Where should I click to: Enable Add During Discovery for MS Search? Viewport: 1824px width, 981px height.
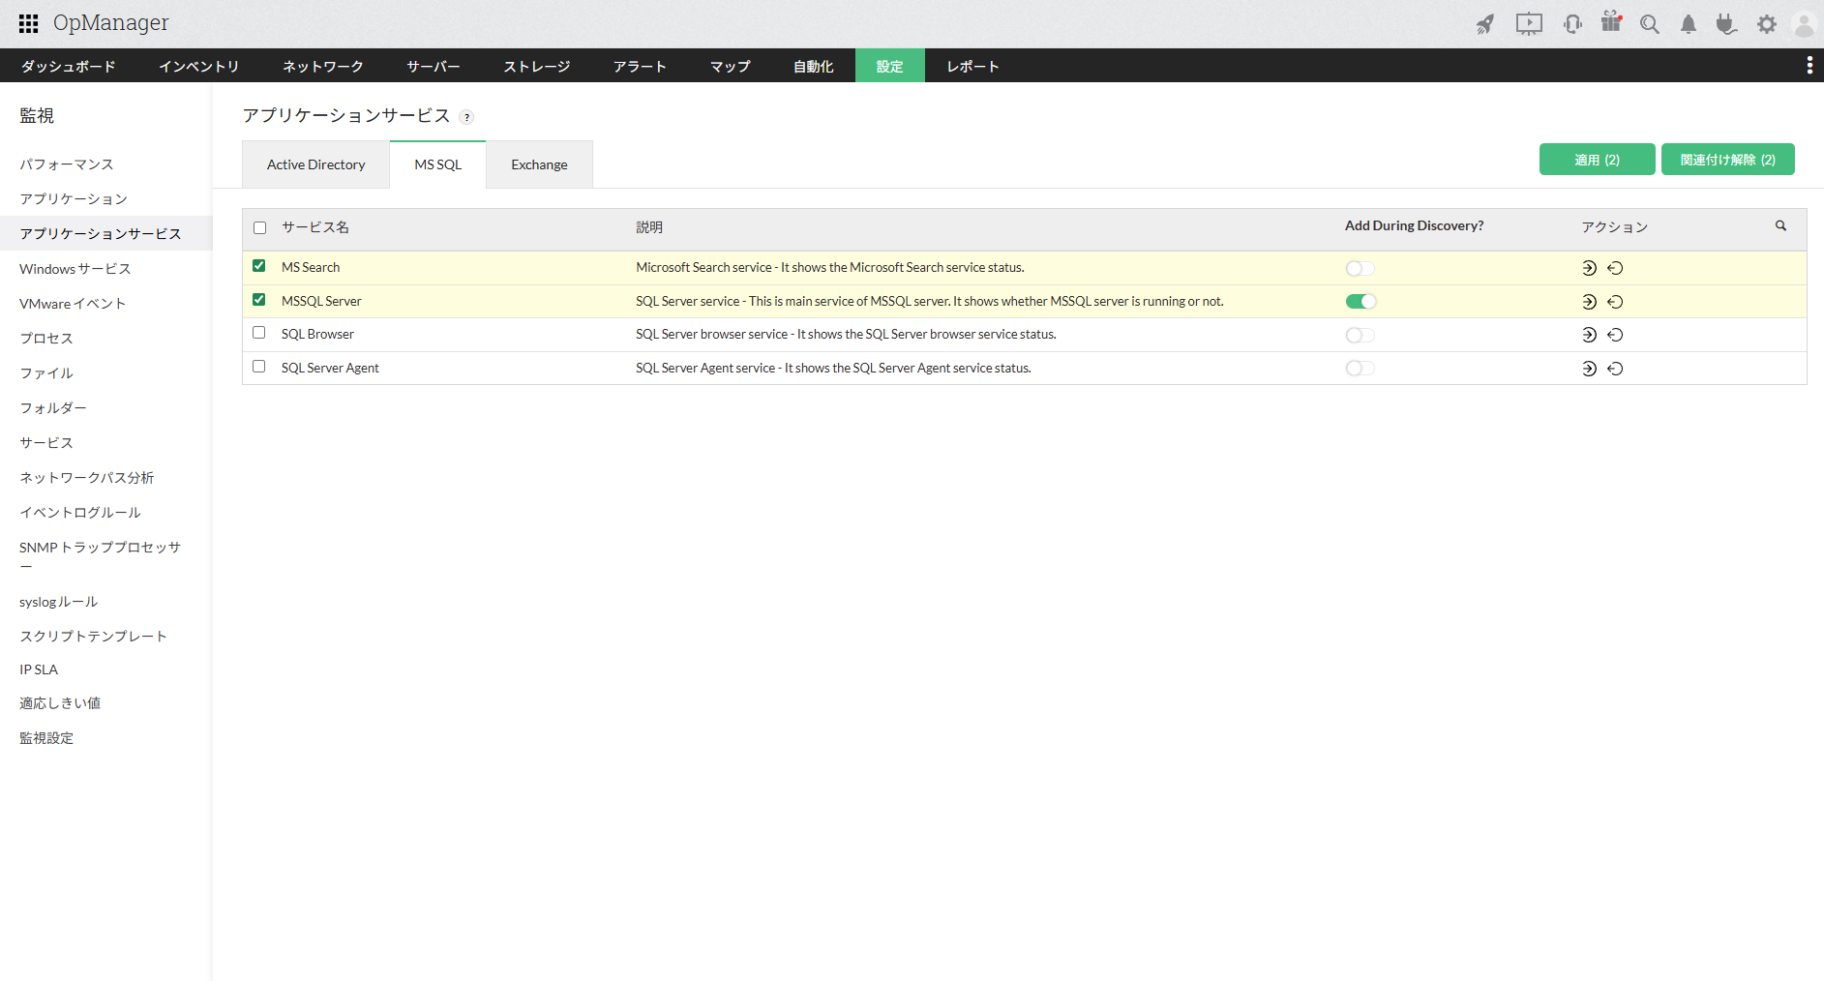pos(1360,268)
